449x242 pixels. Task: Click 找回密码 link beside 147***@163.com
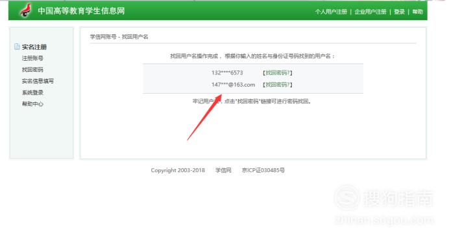[278, 85]
